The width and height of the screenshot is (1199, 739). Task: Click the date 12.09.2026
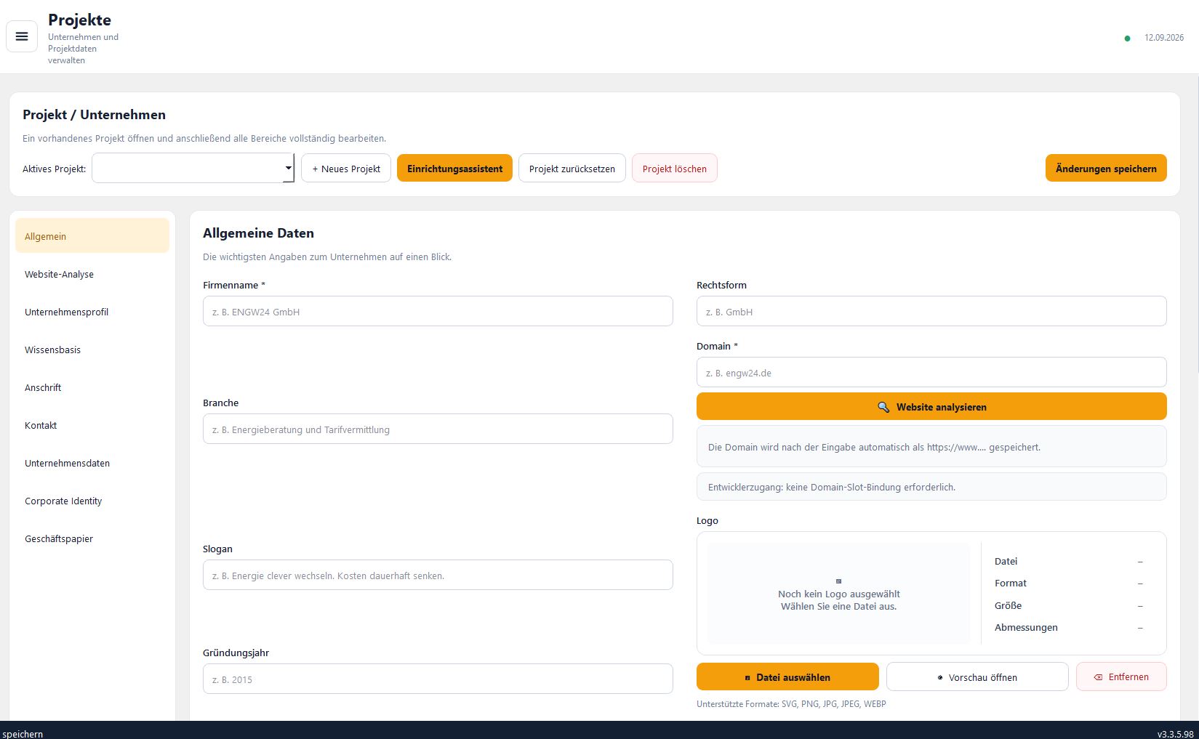coord(1163,38)
